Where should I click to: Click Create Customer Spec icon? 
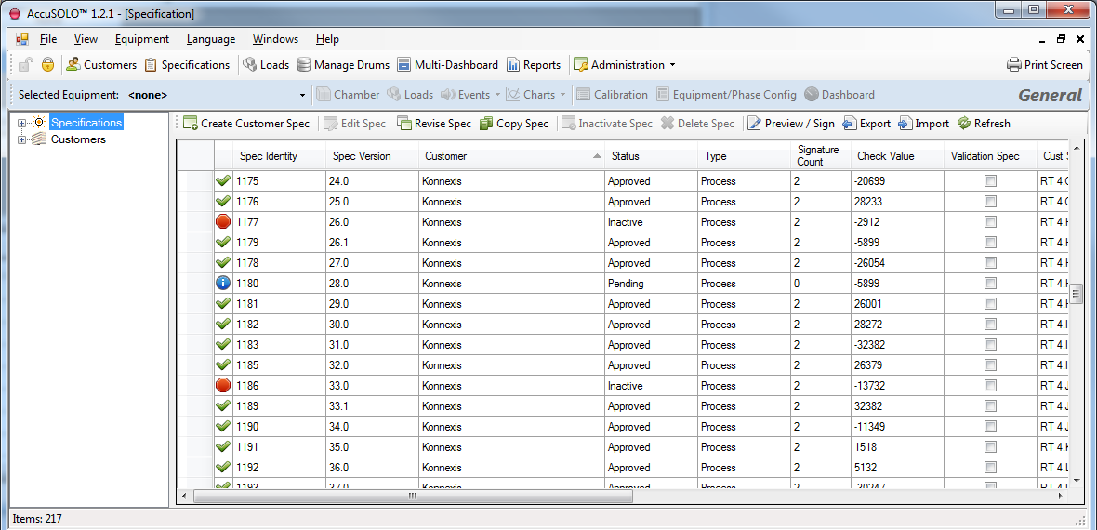tap(191, 124)
